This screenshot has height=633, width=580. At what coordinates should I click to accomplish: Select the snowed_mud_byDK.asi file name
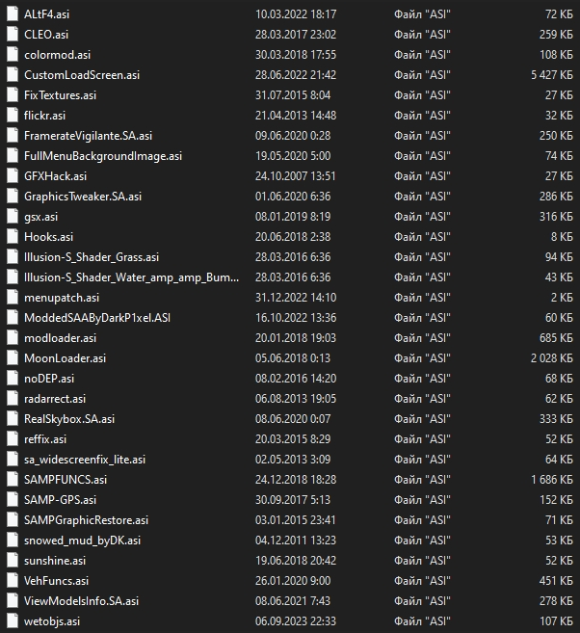82,541
